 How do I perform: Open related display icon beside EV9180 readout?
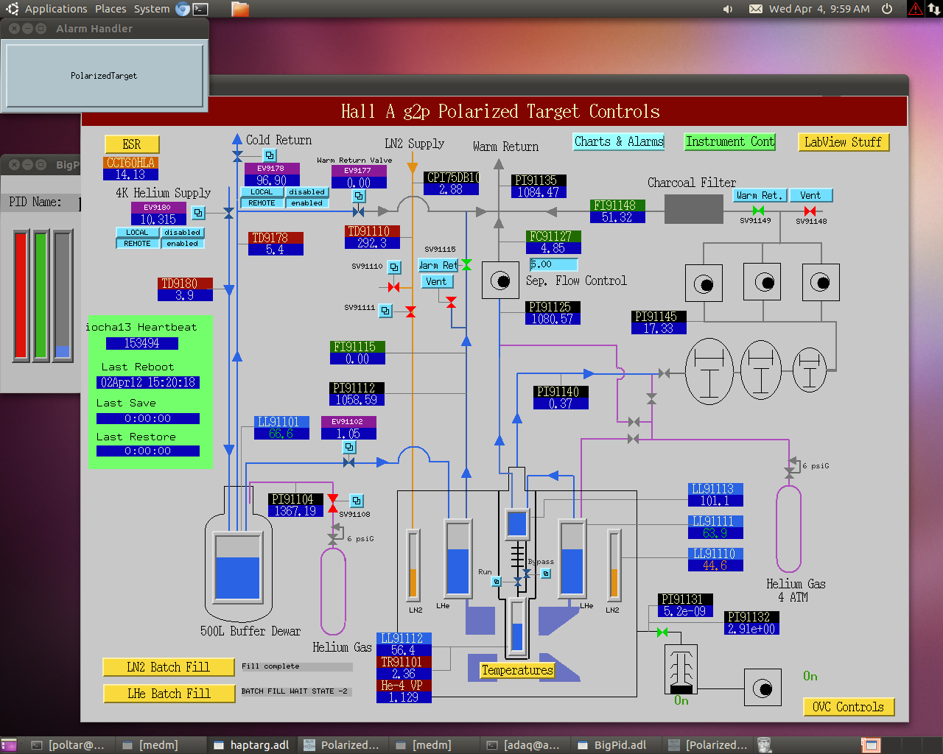[x=198, y=213]
